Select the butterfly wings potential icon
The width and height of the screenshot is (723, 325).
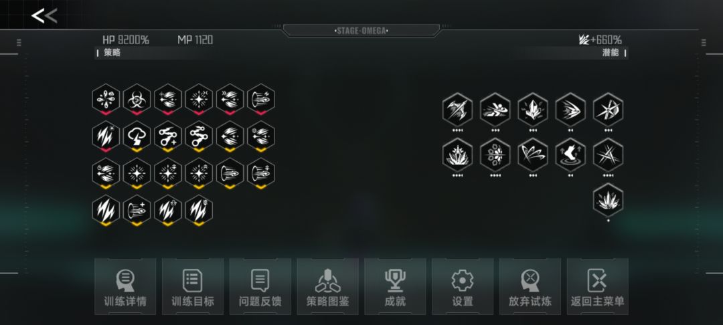coord(533,155)
